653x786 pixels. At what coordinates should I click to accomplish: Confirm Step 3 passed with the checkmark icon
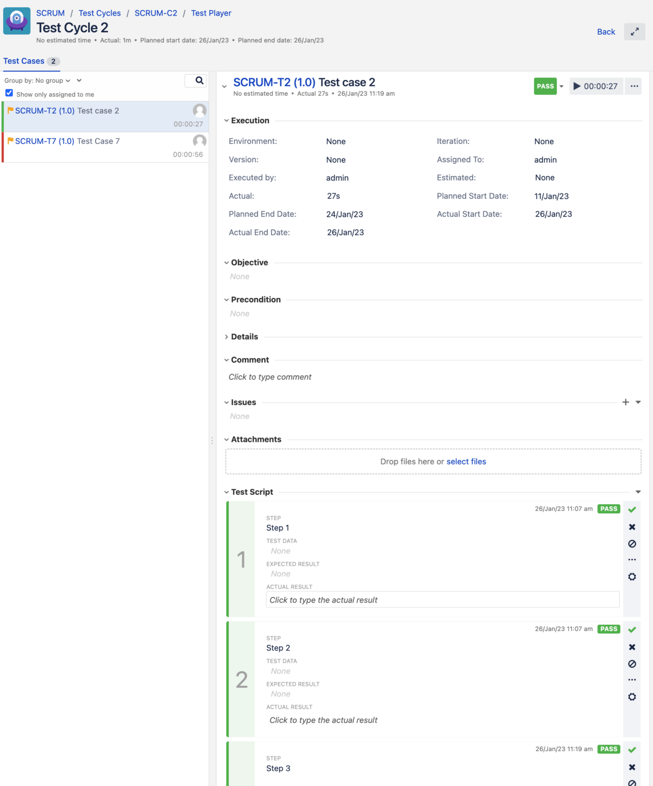632,749
